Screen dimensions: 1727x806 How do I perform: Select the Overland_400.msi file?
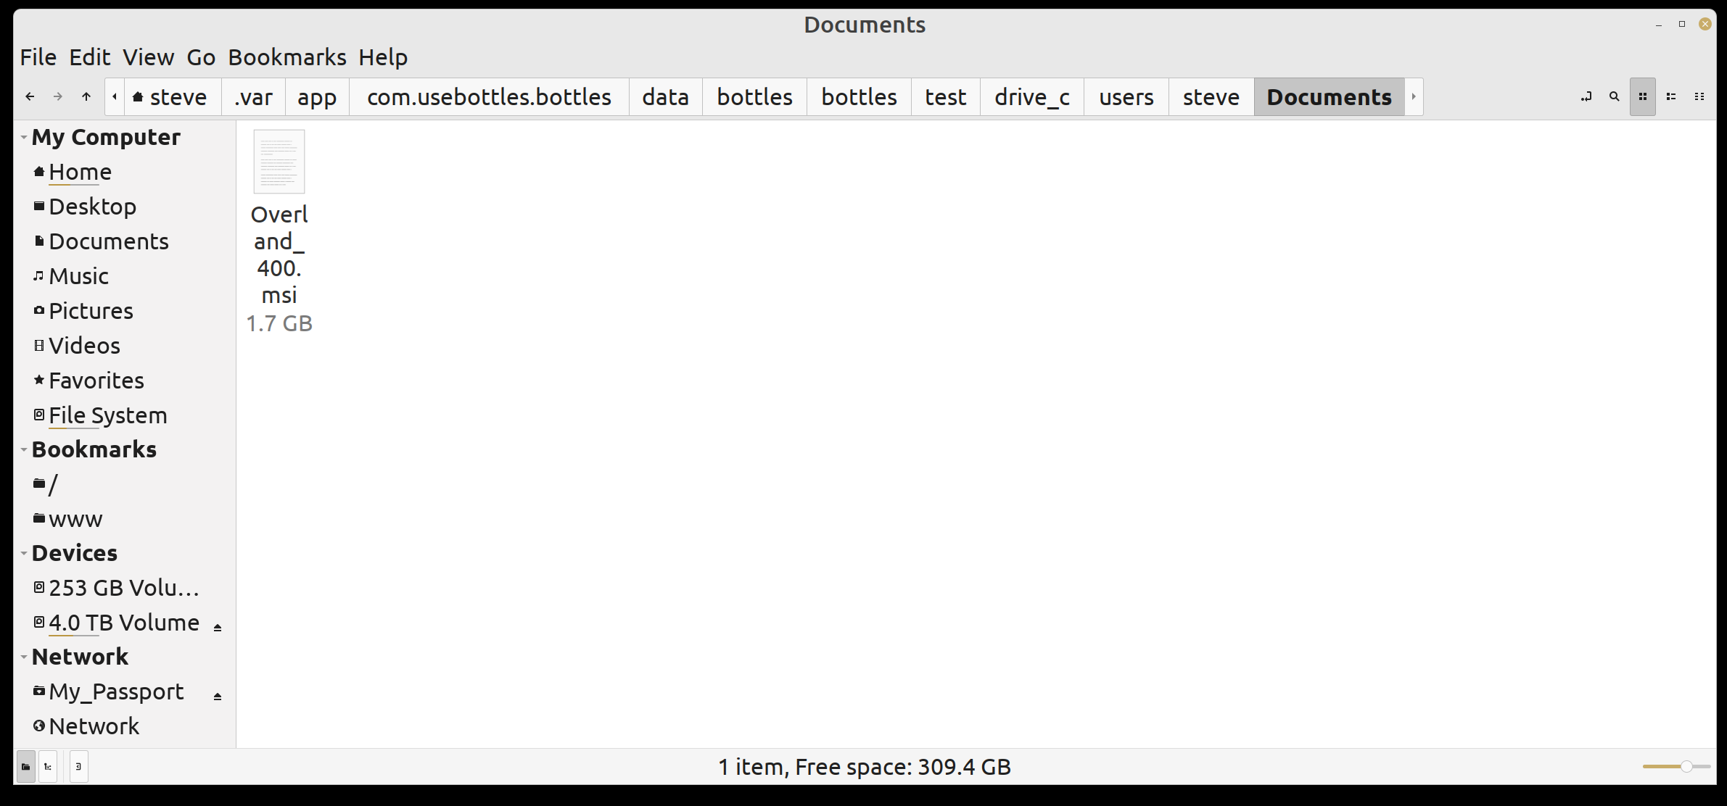tap(279, 162)
